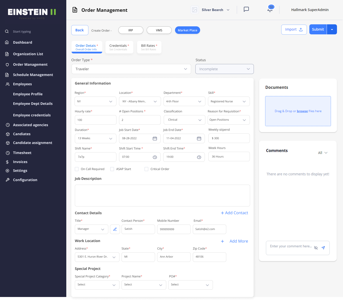Click the Submit button
Screen dimensions: 343x301
pyautogui.click(x=318, y=29)
